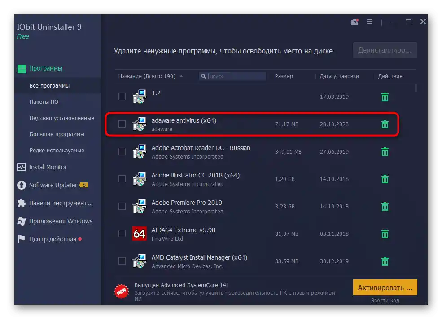Viewport: 442px width, 319px height.
Task: Click trash icon for Adobe Premiere Pro 2019
Action: pos(385,206)
